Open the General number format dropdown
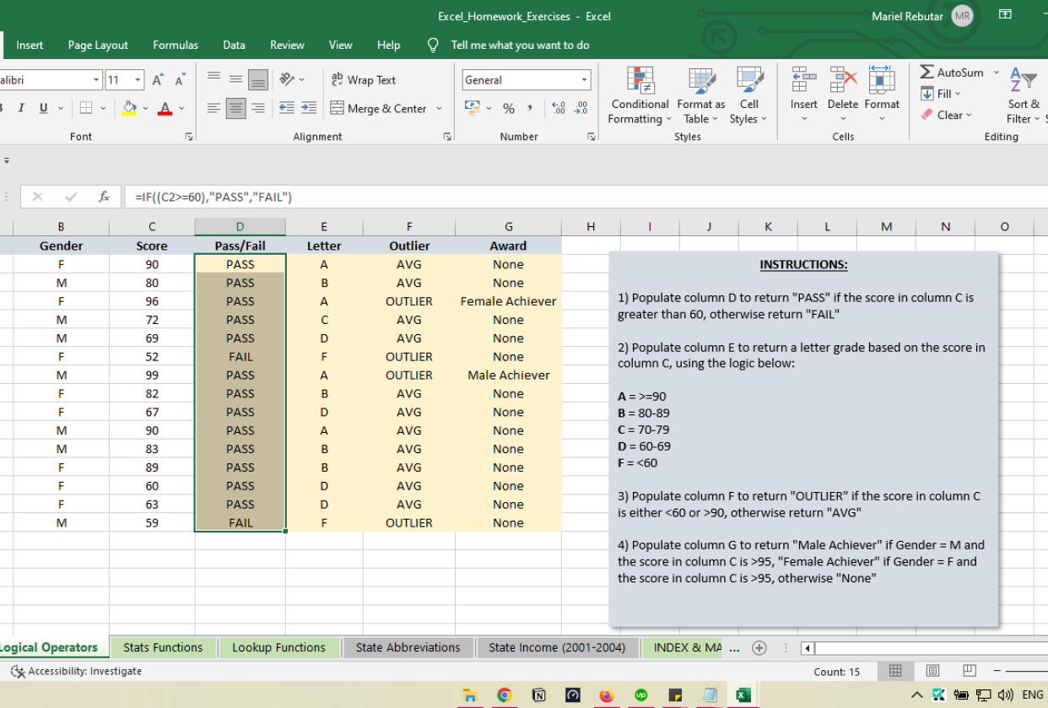1048x708 pixels. pyautogui.click(x=584, y=80)
